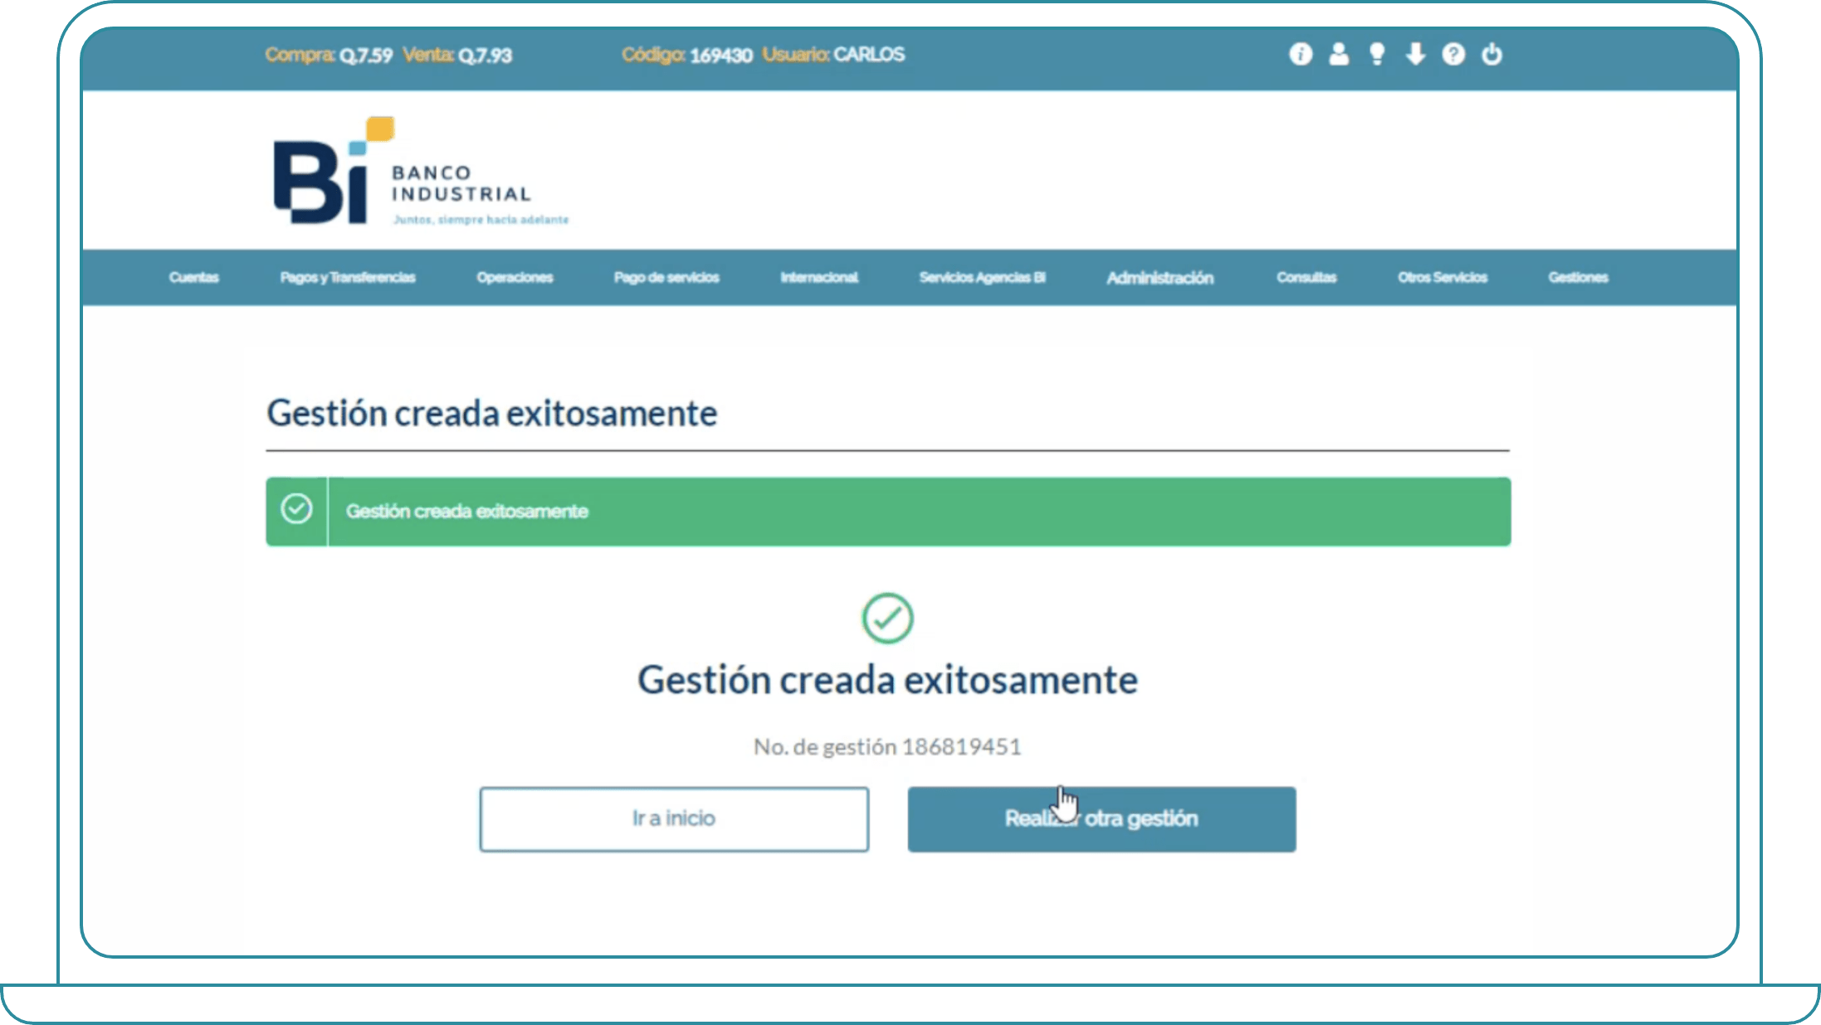Click the Código 169430 text

coord(687,56)
